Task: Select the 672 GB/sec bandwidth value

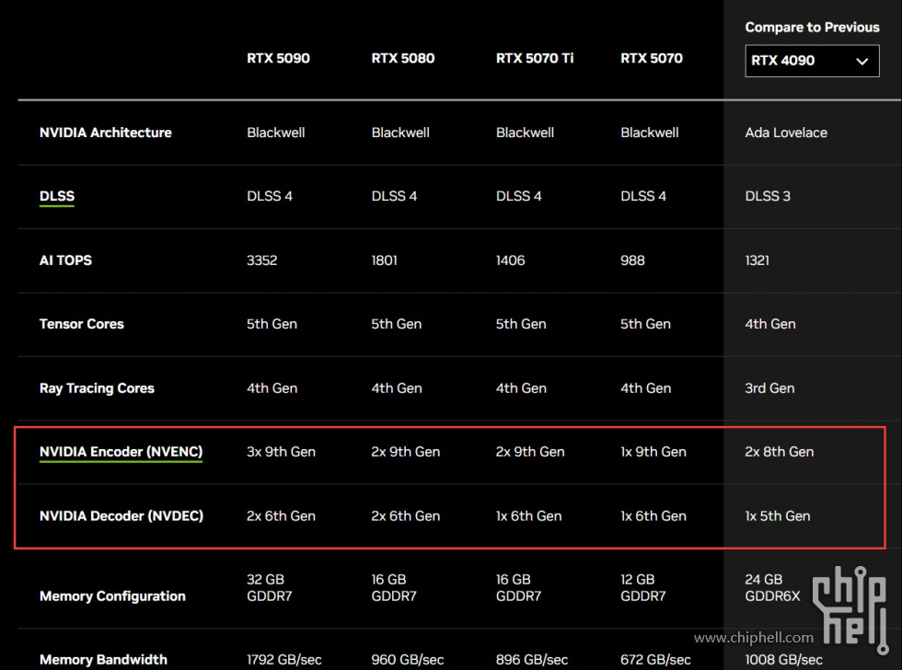Action: [x=655, y=660]
